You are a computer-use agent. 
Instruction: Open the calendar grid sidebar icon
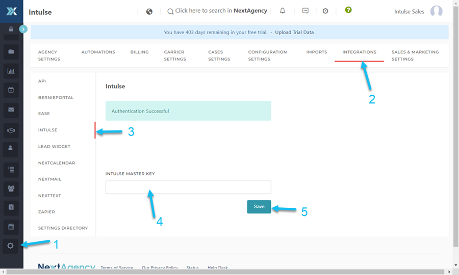coord(11,227)
